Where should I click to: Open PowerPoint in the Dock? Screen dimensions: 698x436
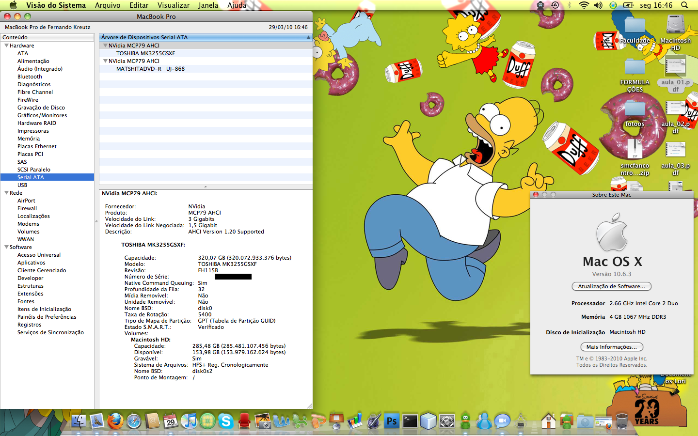(318, 421)
